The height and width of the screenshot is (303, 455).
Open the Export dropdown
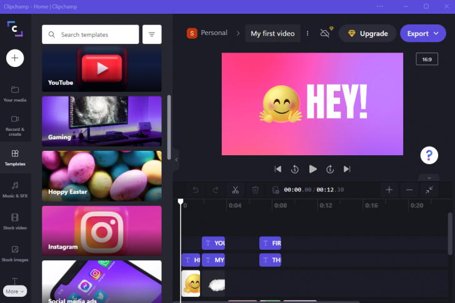coord(422,33)
